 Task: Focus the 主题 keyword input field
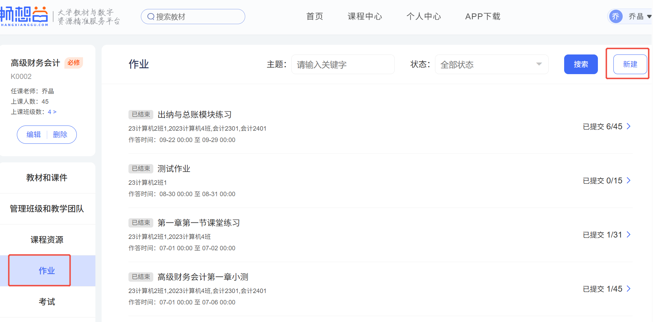(343, 64)
